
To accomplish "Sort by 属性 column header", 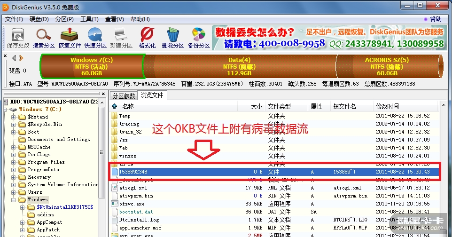I will click(319, 106).
